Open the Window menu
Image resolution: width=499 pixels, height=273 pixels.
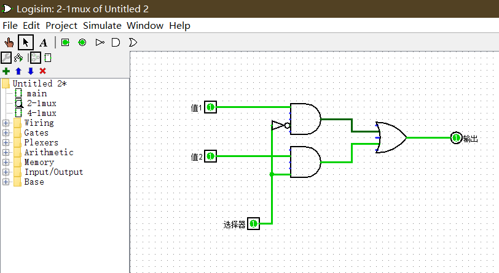coord(145,25)
